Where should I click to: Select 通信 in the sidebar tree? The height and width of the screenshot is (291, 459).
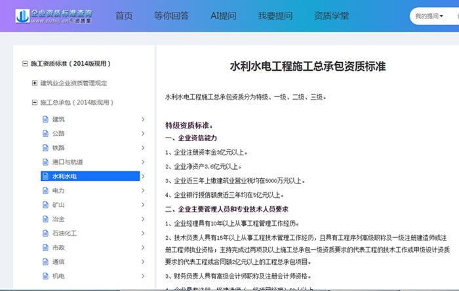pyautogui.click(x=58, y=262)
